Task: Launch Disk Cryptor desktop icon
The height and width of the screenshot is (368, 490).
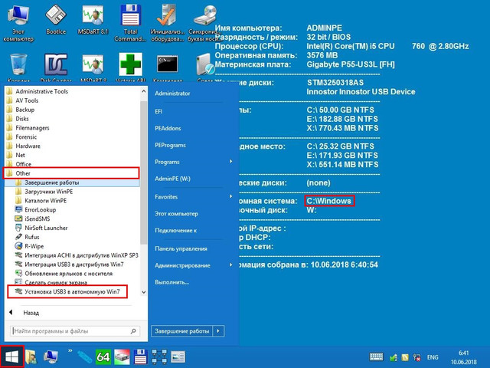Action: 56,67
